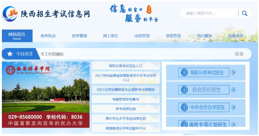Open the 网站首页 Home tab
Image resolution: width=259 pixels, height=136 pixels.
point(17,36)
